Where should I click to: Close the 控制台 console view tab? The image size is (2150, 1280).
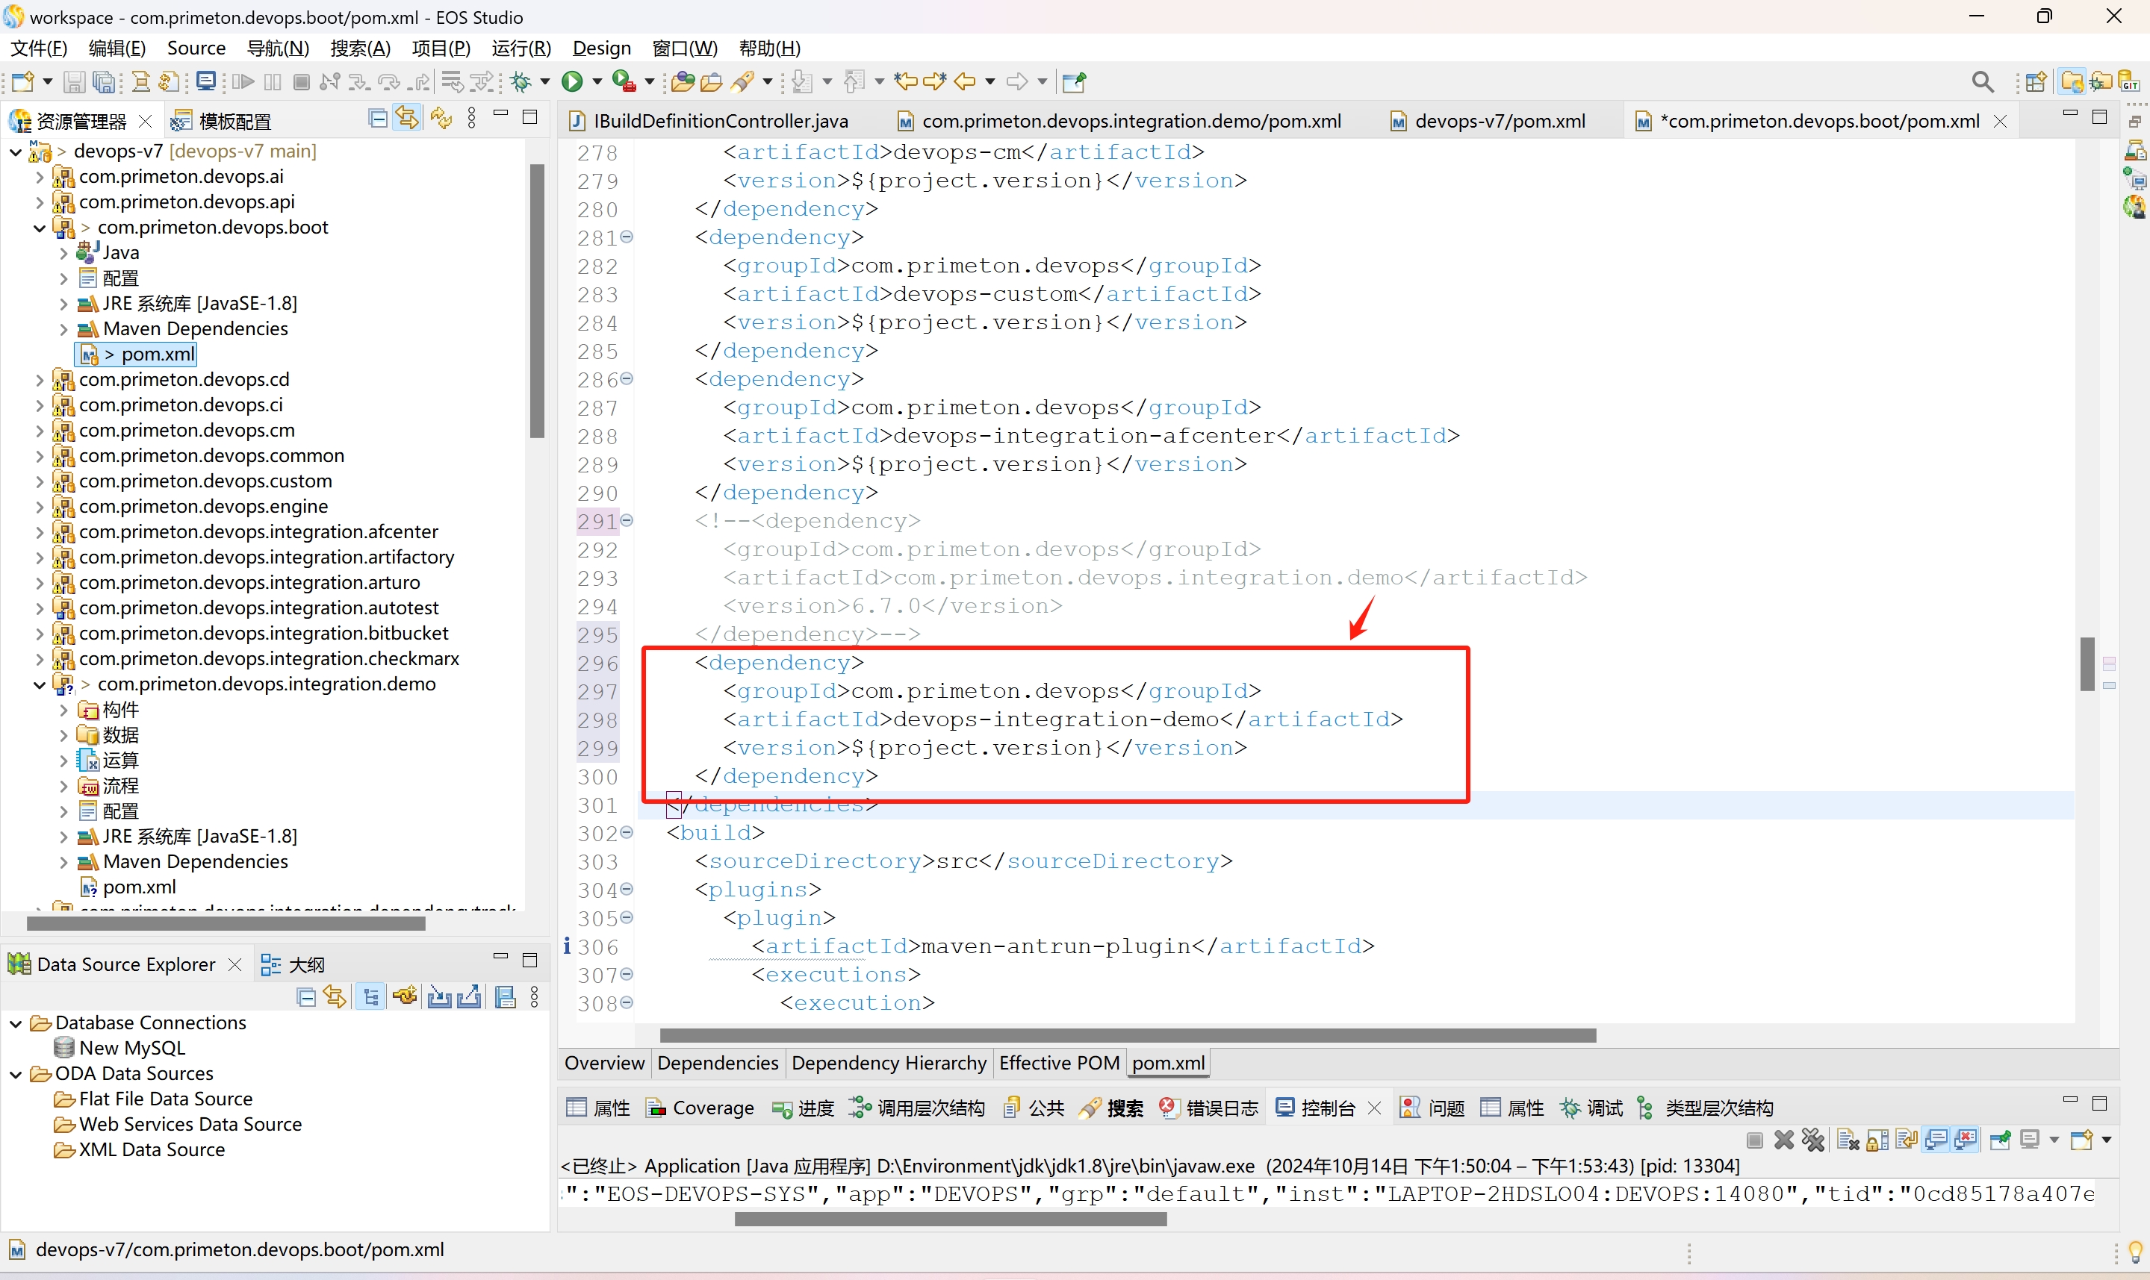pos(1374,1108)
